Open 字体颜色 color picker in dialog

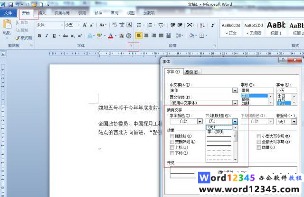(x=199, y=122)
